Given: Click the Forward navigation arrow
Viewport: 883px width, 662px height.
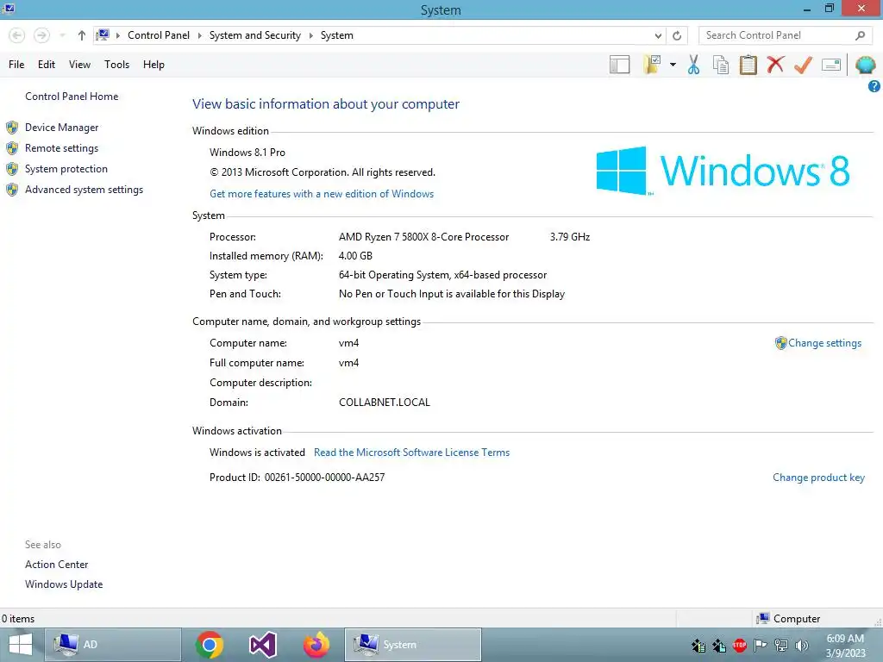Looking at the screenshot, I should tap(41, 35).
